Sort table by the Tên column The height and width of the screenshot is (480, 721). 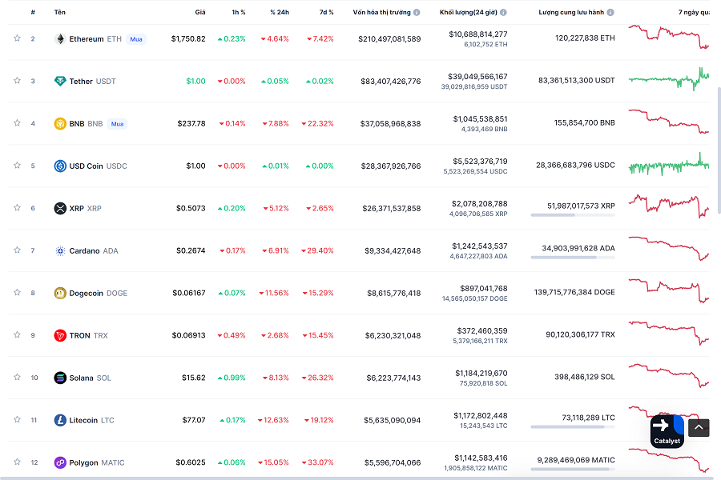coord(60,13)
